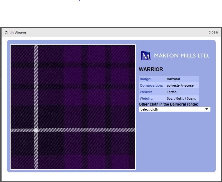Click the Balmoral range value
Viewport: 222px width, 182px height.
point(173,79)
